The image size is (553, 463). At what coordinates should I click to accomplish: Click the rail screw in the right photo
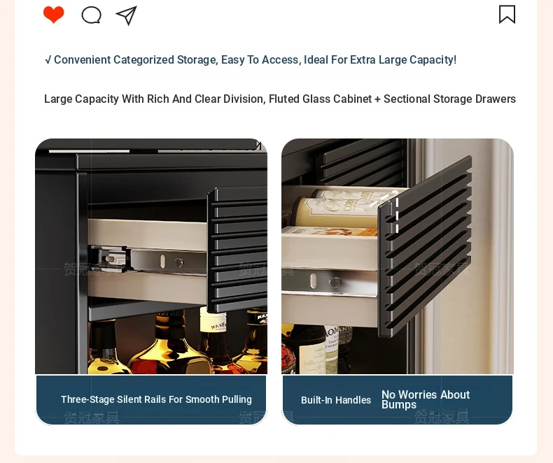[x=335, y=282]
